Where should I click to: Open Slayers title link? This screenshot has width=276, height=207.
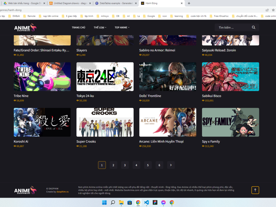click(82, 50)
